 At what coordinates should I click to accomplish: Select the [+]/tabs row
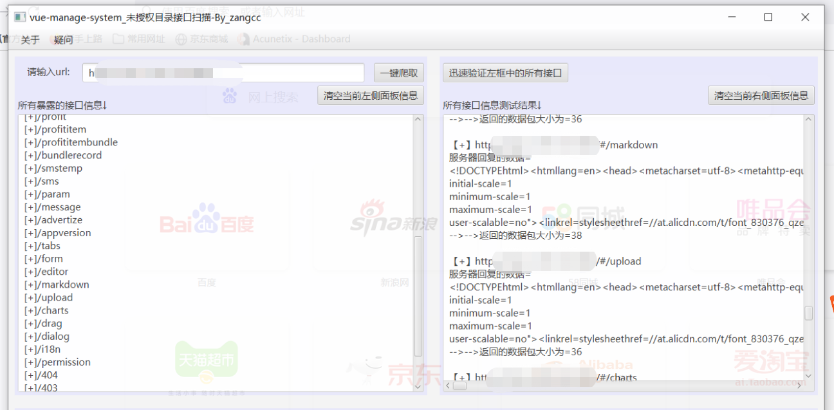click(42, 246)
